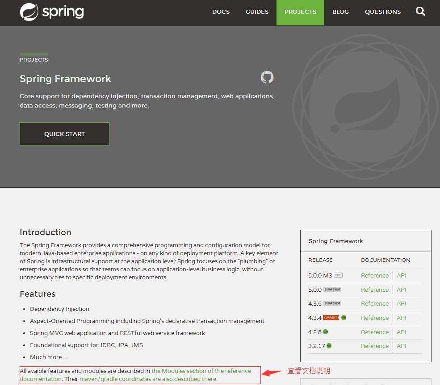Open API docs for 5.0.0 snapshot
The height and width of the screenshot is (385, 440).
point(401,290)
